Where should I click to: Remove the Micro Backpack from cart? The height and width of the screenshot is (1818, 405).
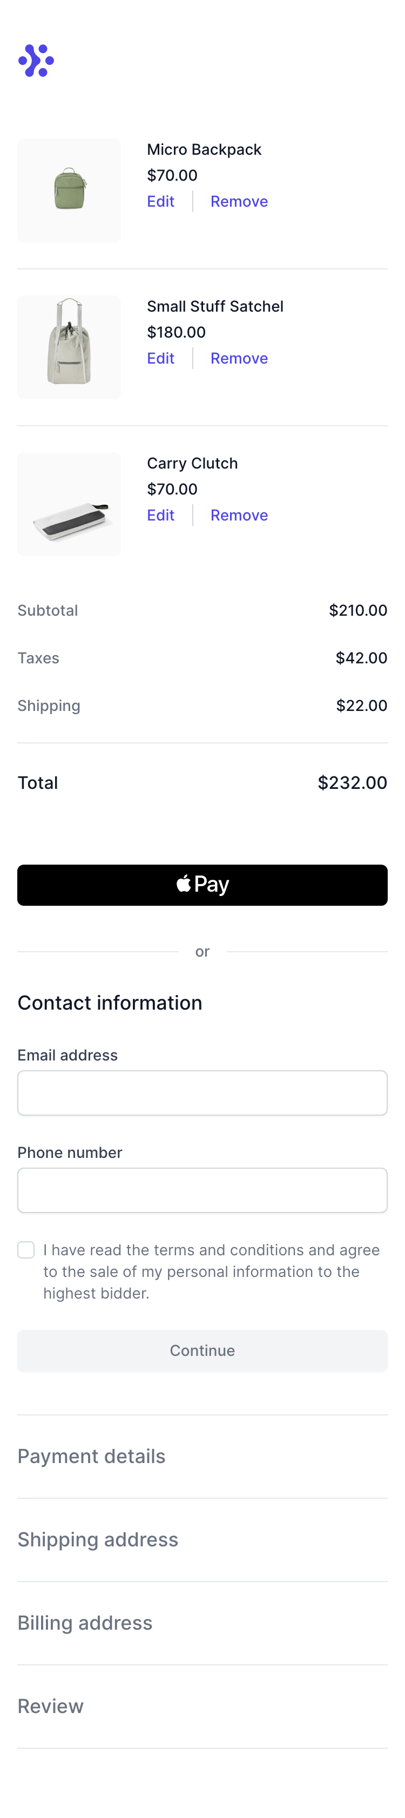(239, 201)
